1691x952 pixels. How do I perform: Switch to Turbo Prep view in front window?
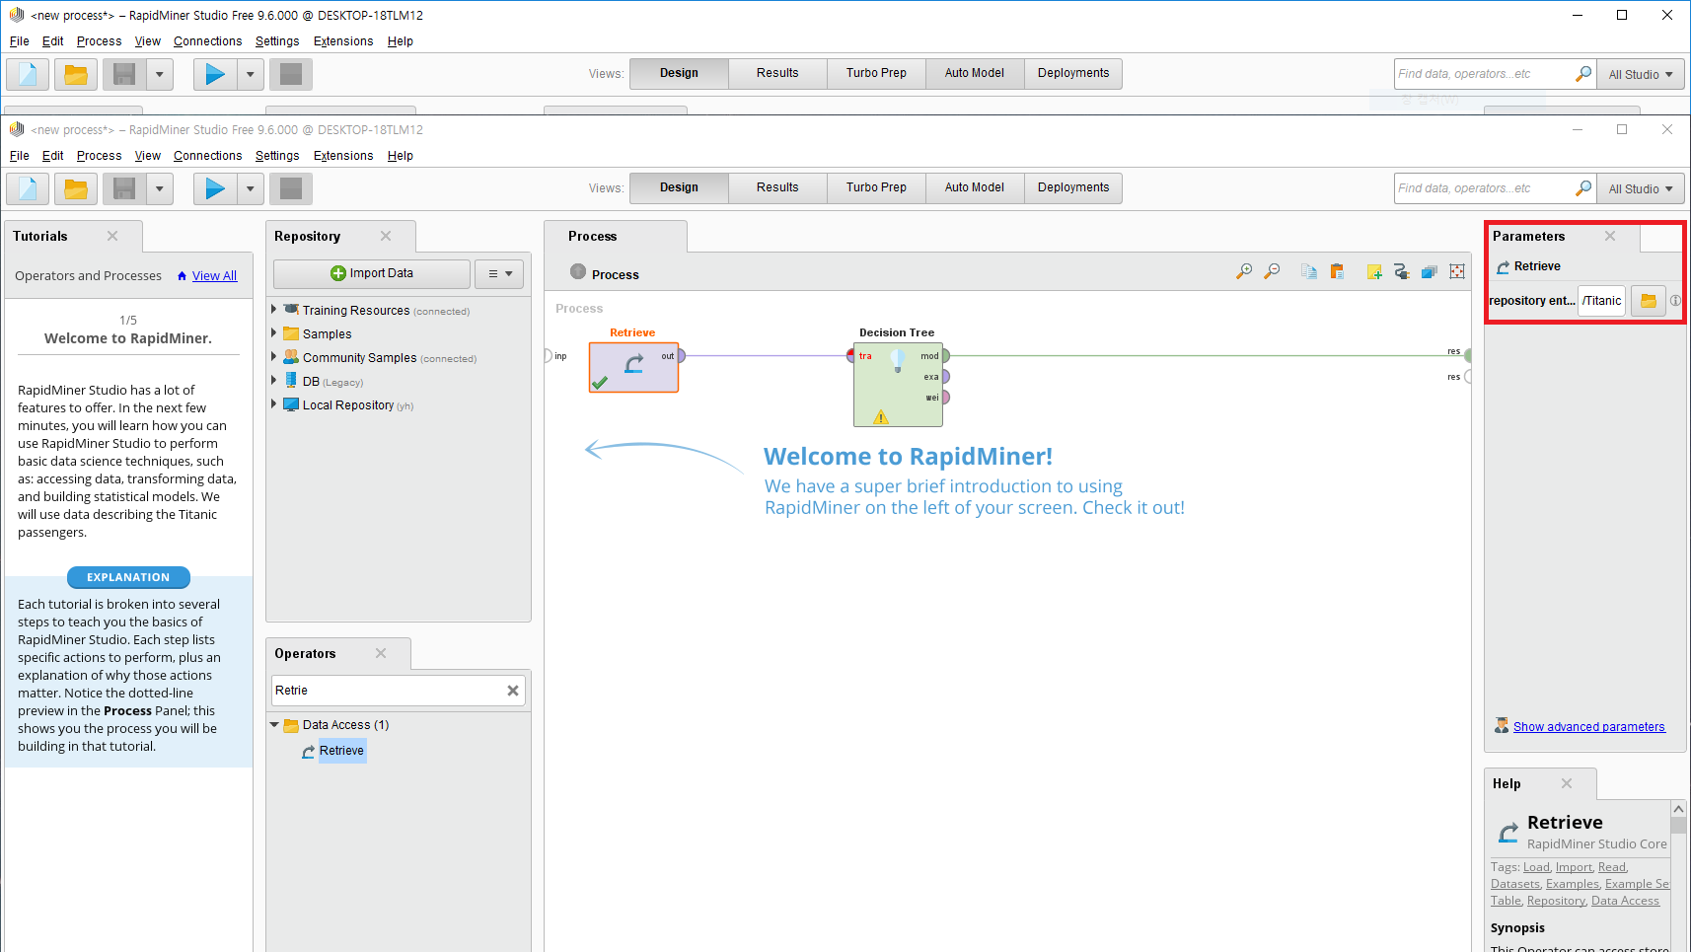876,187
